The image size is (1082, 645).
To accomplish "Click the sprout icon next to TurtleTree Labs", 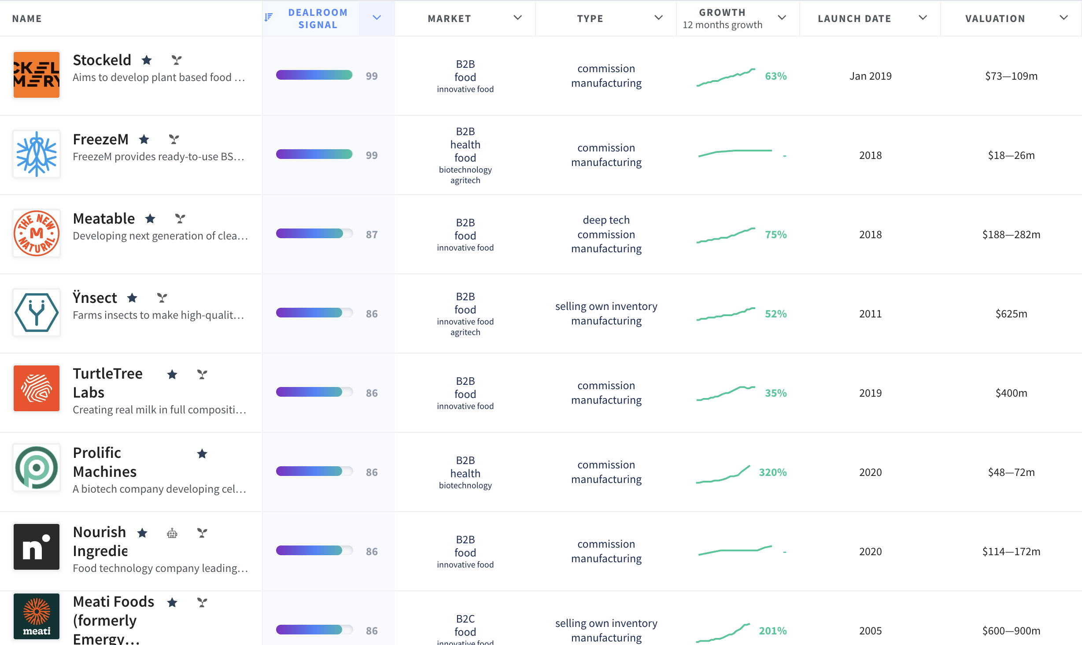I will click(202, 374).
